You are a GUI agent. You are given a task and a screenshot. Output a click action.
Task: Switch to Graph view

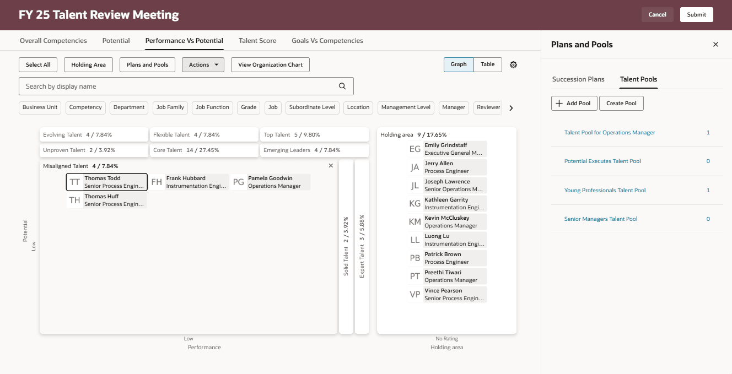[x=459, y=64]
